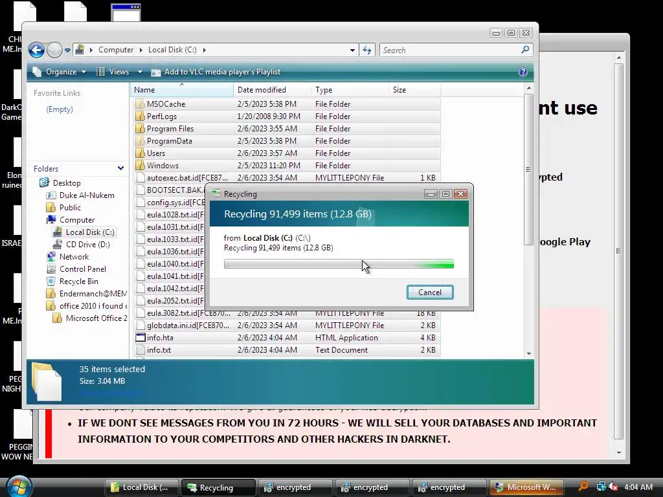This screenshot has width=663, height=497.
Task: Select the PerfLogs folder icon
Action: click(140, 116)
